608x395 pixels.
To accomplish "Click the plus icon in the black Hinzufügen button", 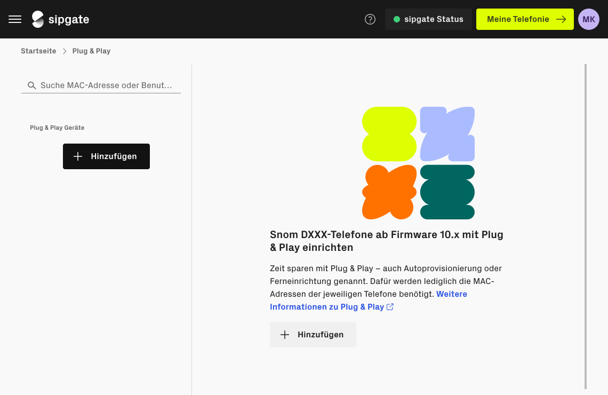I will pyautogui.click(x=78, y=156).
